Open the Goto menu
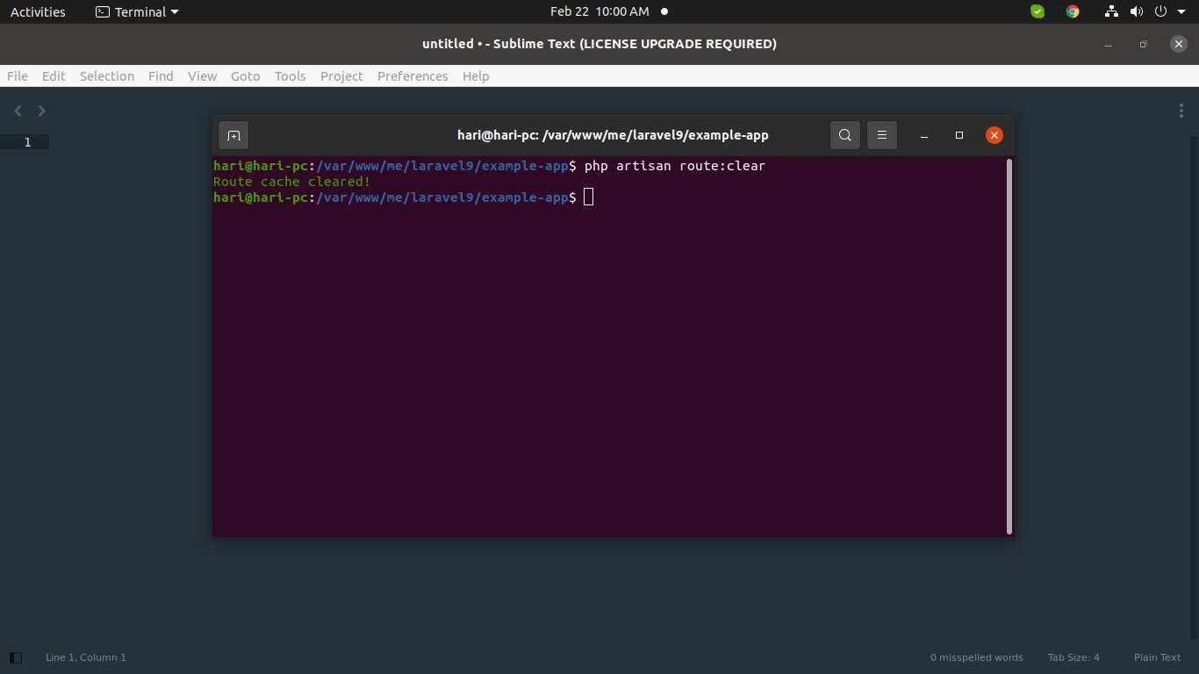This screenshot has width=1199, height=674. coord(245,76)
